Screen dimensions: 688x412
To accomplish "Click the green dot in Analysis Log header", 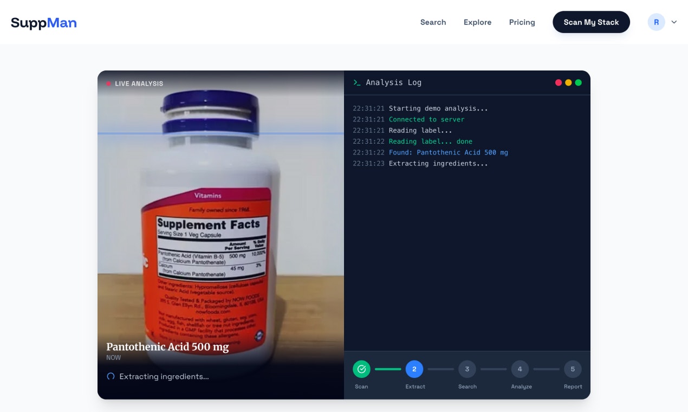I will [578, 82].
